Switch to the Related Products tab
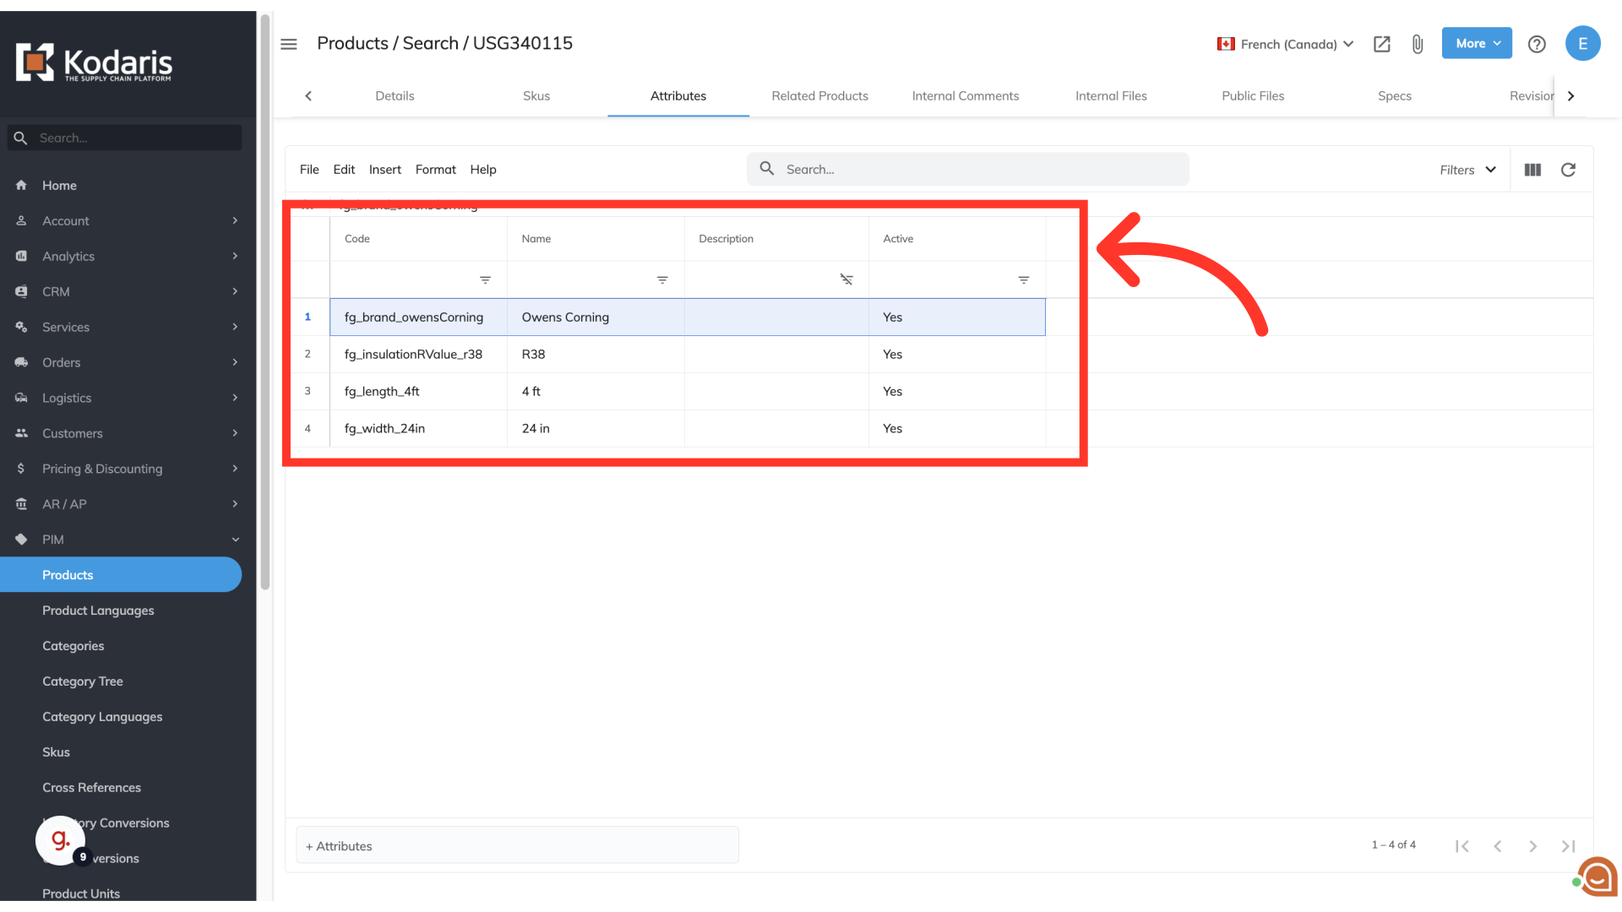 point(819,96)
